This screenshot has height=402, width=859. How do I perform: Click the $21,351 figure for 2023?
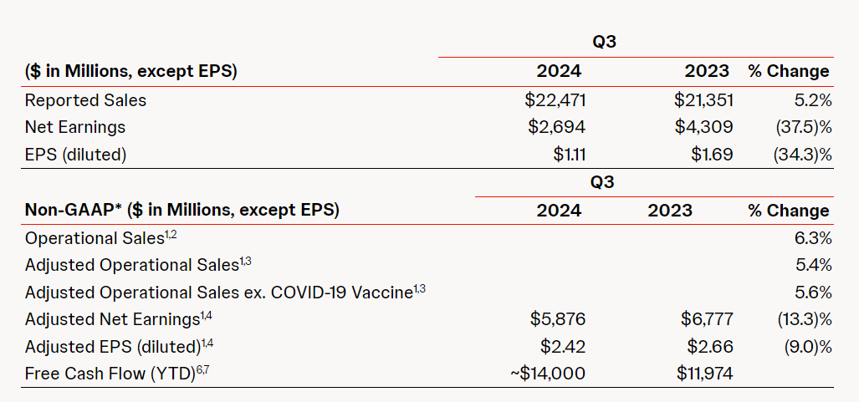click(703, 100)
